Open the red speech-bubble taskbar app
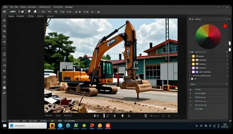Screen dimensions: 233x134 click(x=92, y=126)
